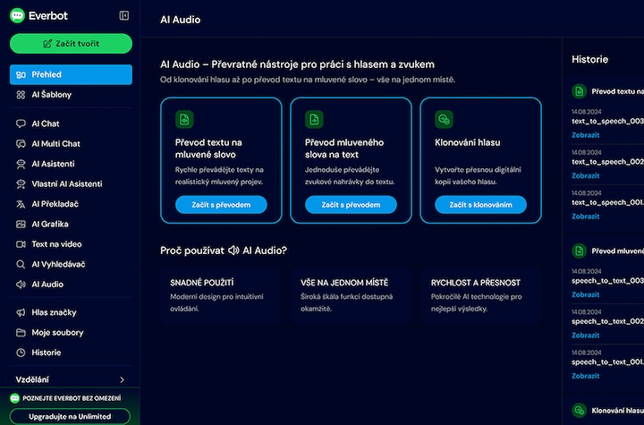The width and height of the screenshot is (644, 425).
Task: Select the AI Grafika image icon
Action: tap(21, 224)
